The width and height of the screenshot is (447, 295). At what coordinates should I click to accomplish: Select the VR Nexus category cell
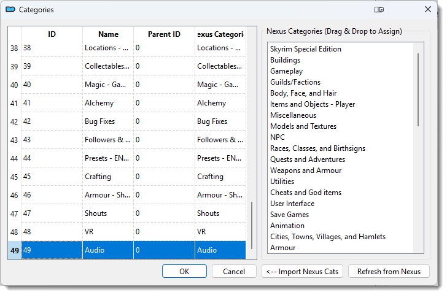[220, 232]
